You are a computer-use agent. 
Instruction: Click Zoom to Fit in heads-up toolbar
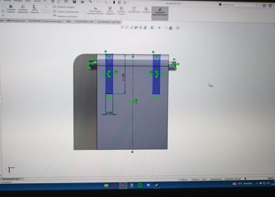[122, 27]
